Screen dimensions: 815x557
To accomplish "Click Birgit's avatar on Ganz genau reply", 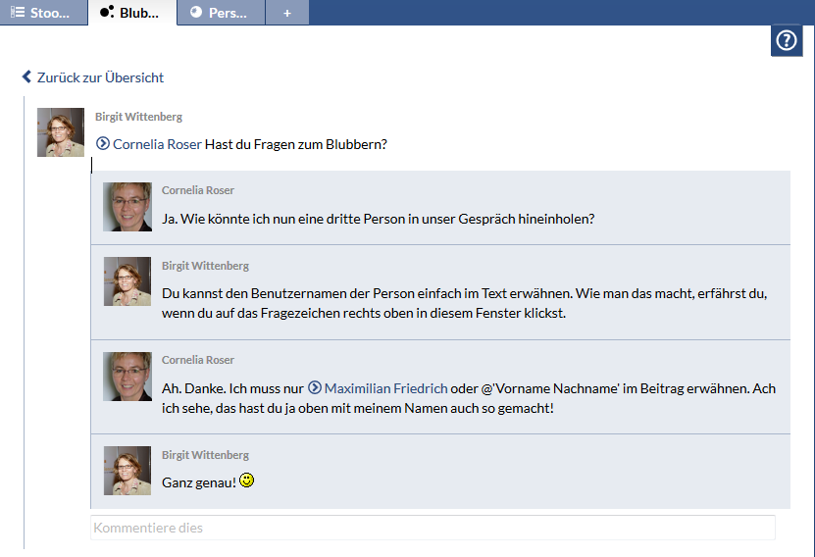I will point(127,471).
